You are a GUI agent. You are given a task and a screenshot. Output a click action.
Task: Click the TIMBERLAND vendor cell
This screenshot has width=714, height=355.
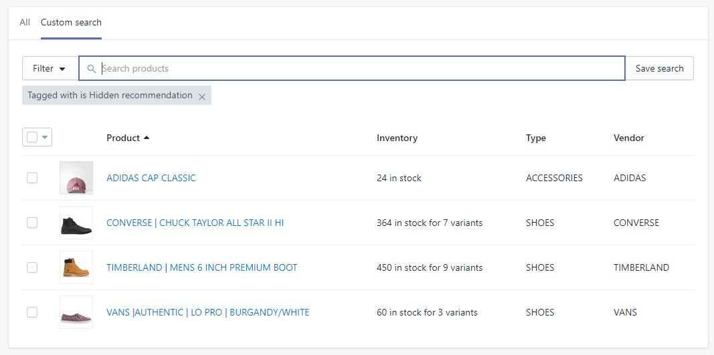(642, 267)
